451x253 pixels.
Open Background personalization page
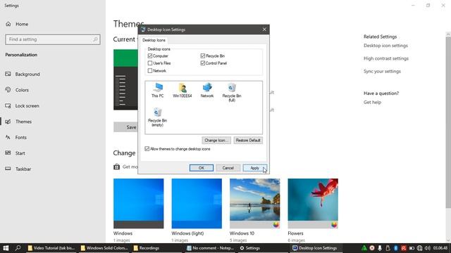[27, 74]
